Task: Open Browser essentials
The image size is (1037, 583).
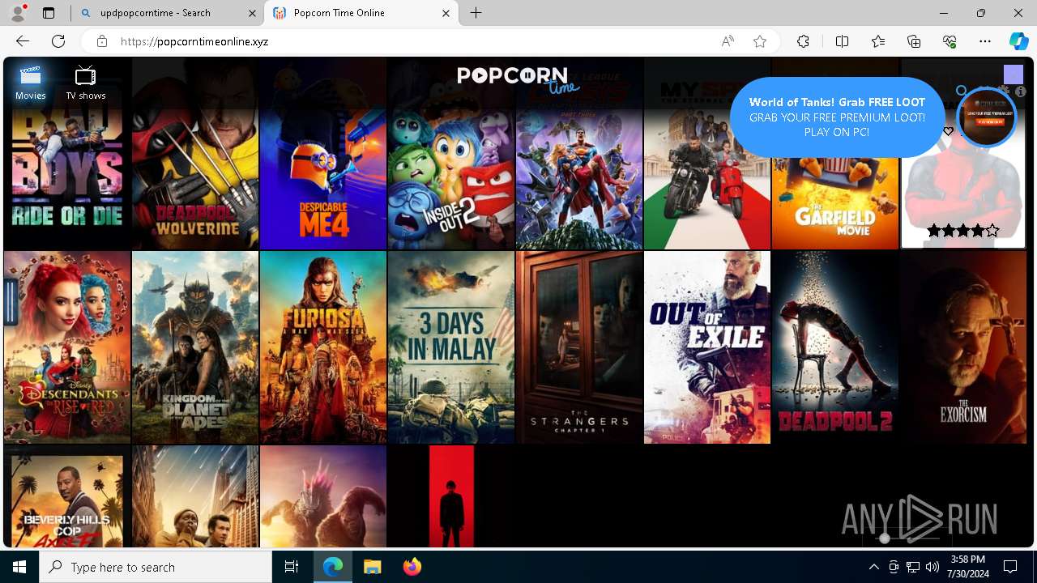Action: [950, 41]
